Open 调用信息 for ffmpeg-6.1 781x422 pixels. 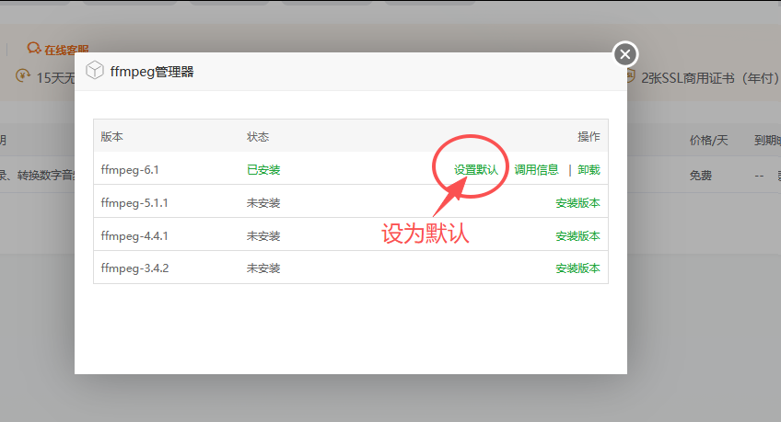pos(536,169)
